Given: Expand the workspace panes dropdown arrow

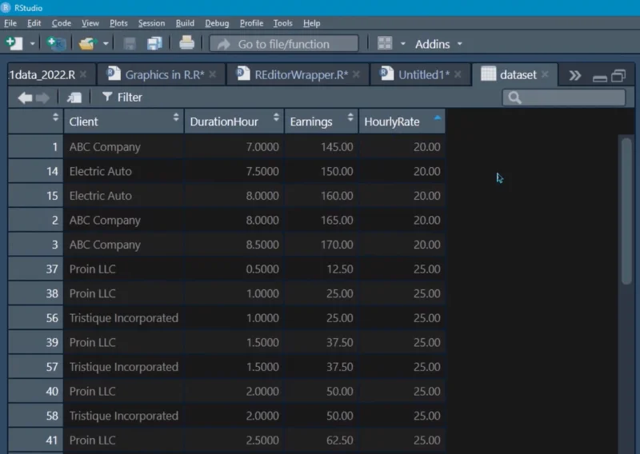Looking at the screenshot, I should pyautogui.click(x=403, y=43).
